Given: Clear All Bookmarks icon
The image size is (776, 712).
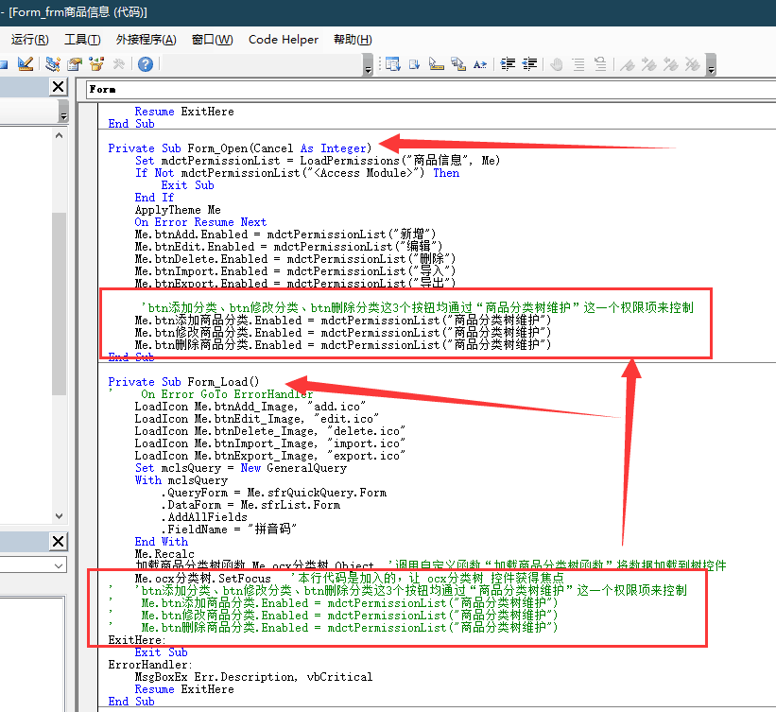Looking at the screenshot, I should coord(693,64).
